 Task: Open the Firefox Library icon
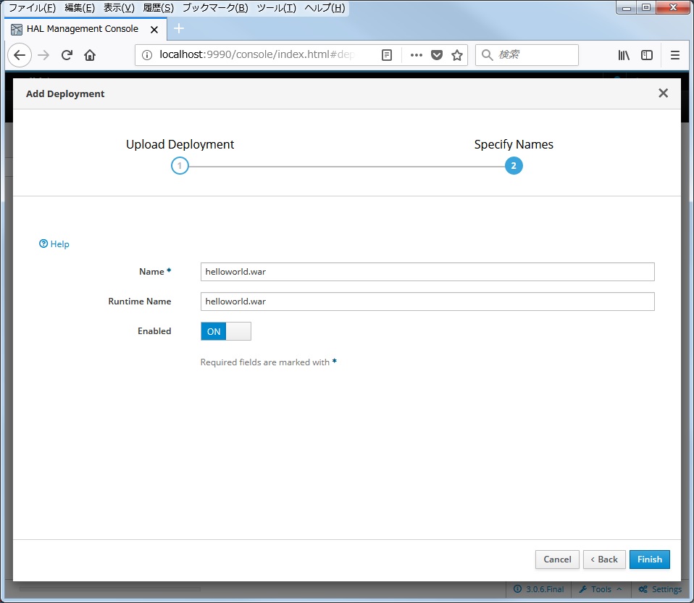623,54
